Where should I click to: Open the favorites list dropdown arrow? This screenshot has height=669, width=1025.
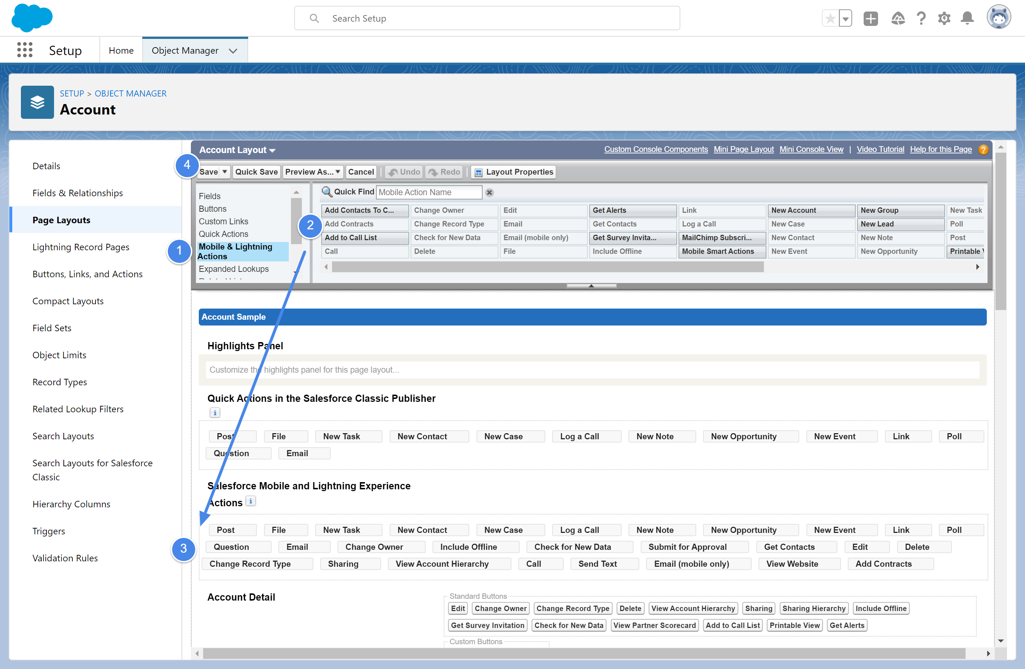845,18
